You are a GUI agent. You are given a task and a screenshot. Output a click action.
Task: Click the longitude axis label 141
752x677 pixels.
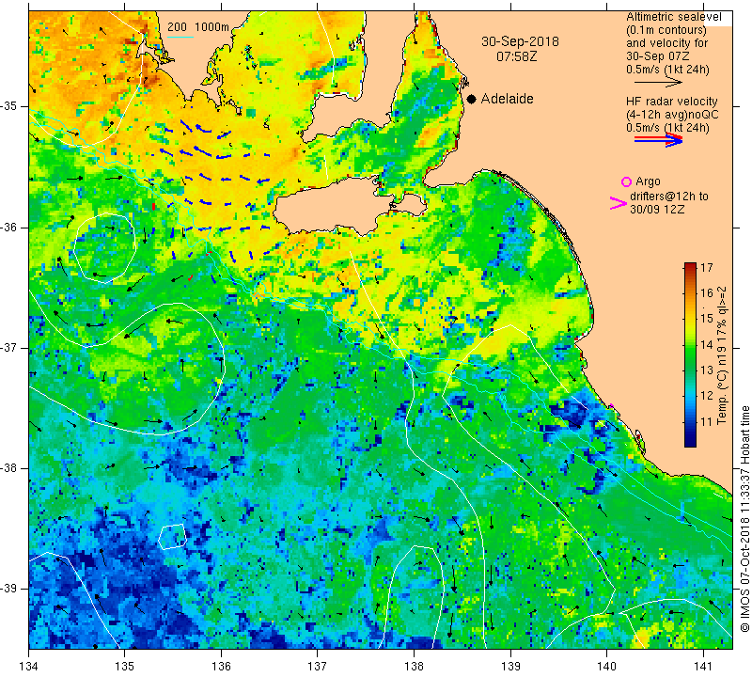point(703,667)
